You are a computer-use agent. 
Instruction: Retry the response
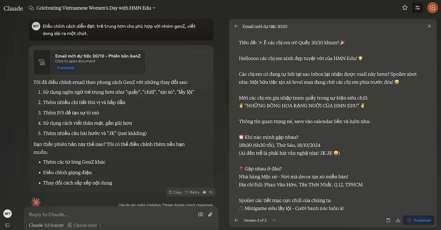click(192, 192)
